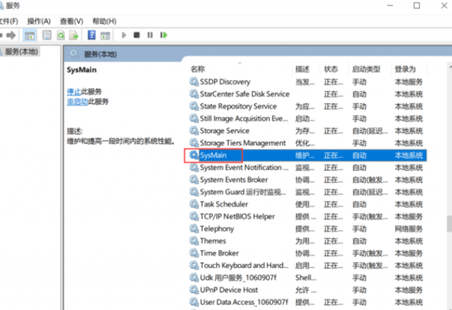452x310 pixels.
Task: Select 服务(本地) in the left tree
Action: (x=21, y=52)
